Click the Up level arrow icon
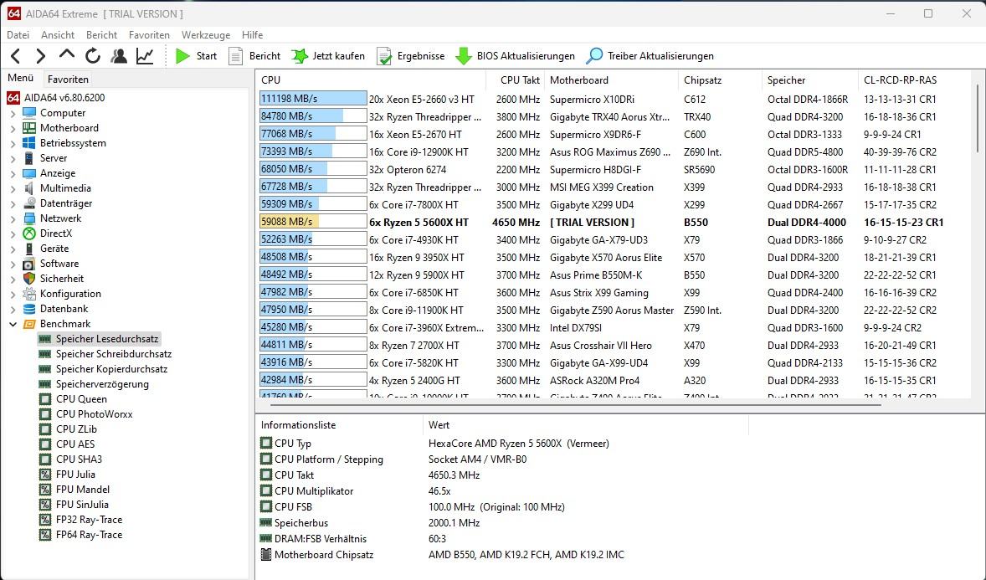The height and width of the screenshot is (580, 986). [x=67, y=54]
